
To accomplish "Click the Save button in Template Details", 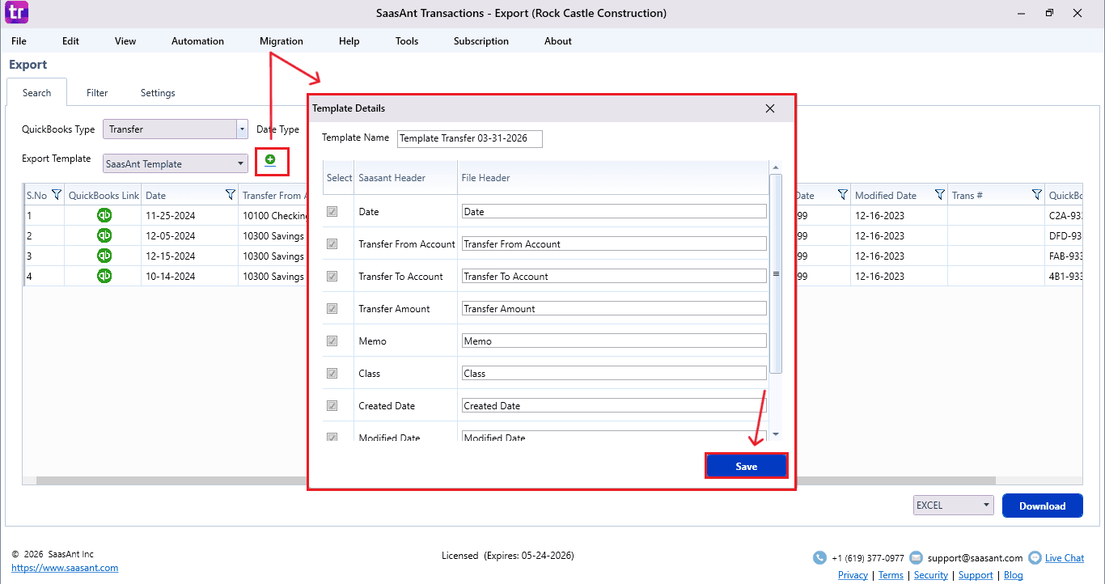I will [746, 467].
